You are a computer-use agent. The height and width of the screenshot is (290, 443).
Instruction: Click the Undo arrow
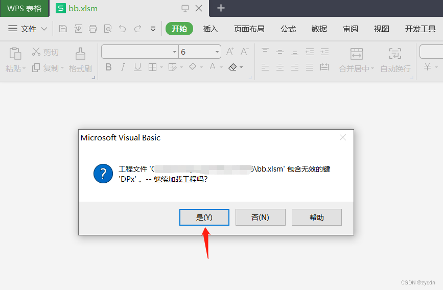coord(122,29)
